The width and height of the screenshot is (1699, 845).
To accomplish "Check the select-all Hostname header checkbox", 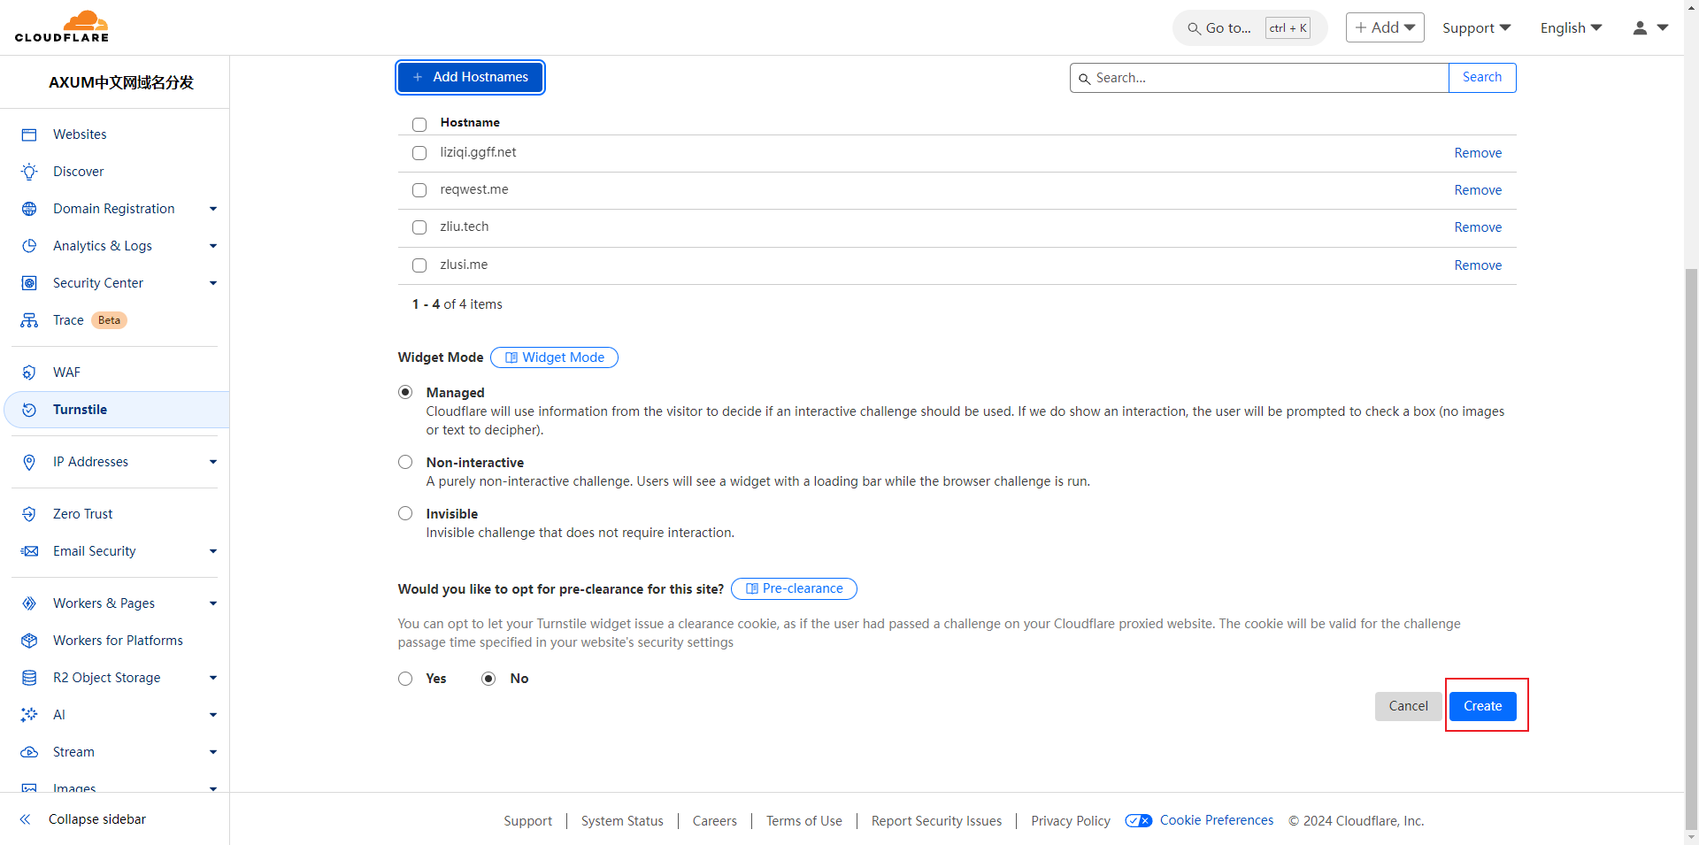I will (x=419, y=124).
